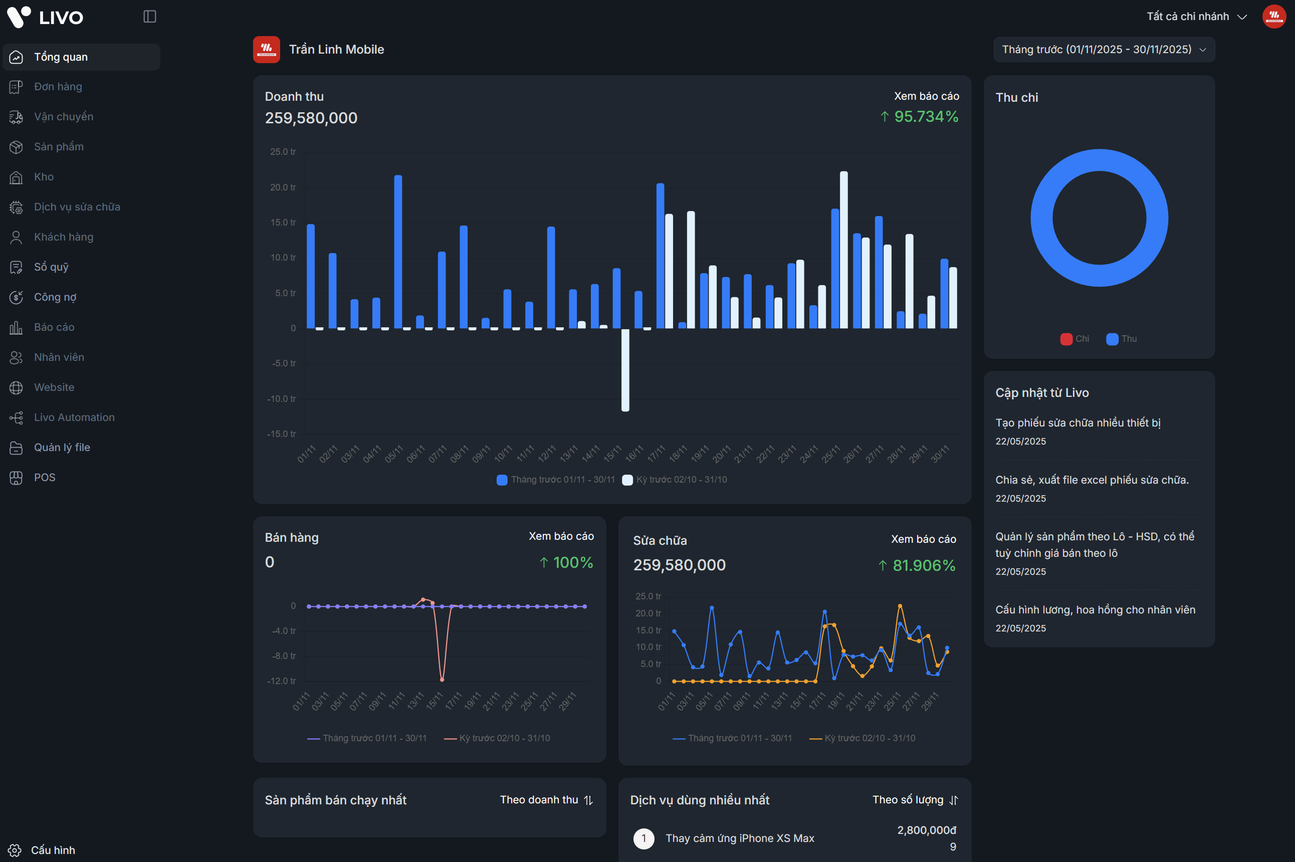
Task: Open the Tháng trước date range dropdown
Action: 1104,50
